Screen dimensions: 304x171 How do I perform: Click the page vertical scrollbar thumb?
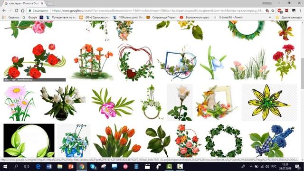pos(302,74)
